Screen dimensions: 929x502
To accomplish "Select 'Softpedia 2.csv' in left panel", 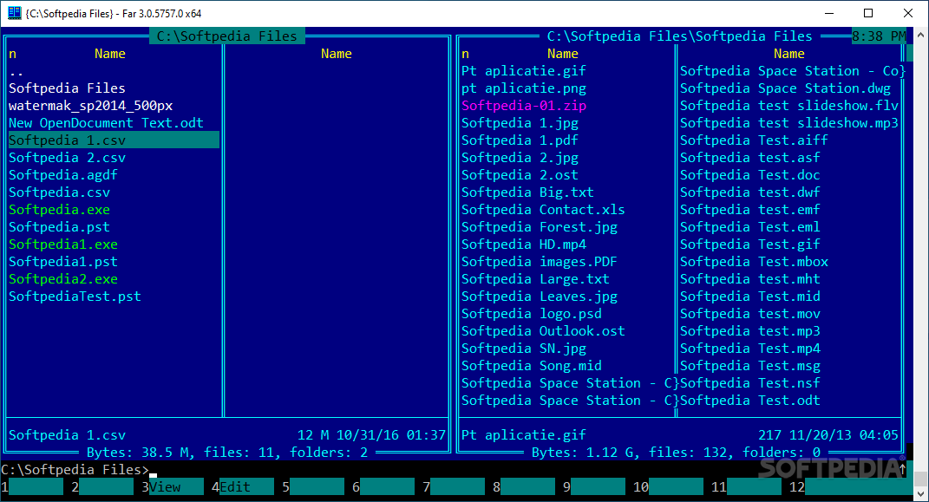I will 67,158.
